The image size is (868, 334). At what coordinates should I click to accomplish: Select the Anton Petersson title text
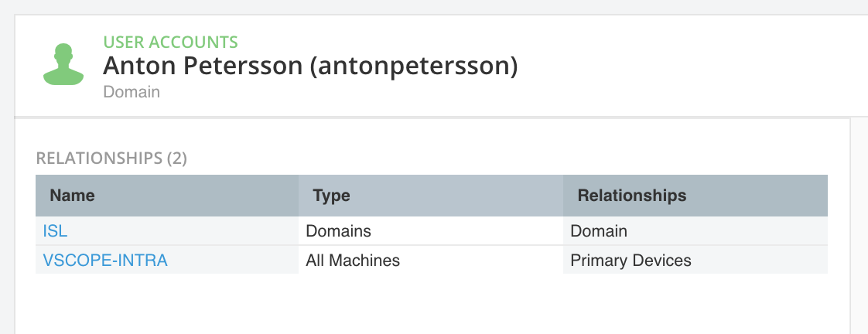point(203,66)
